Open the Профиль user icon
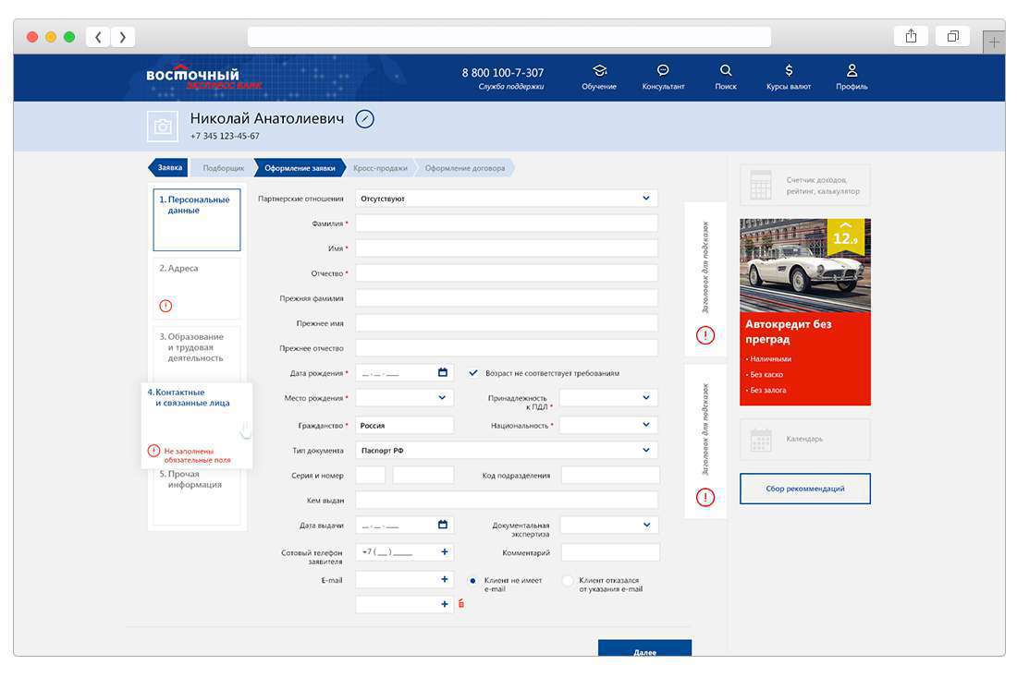This screenshot has height=677, width=1017. click(852, 71)
